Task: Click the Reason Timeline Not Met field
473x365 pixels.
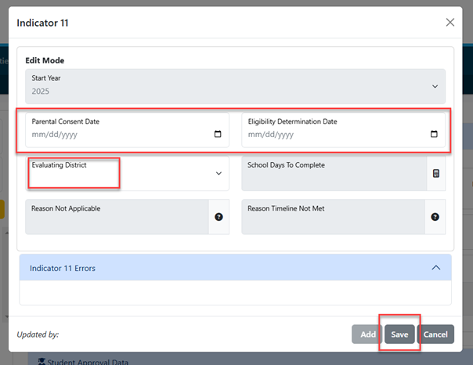Action: pyautogui.click(x=334, y=217)
